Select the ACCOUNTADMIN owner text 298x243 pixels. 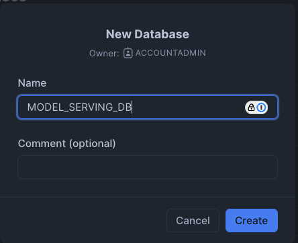coord(170,53)
